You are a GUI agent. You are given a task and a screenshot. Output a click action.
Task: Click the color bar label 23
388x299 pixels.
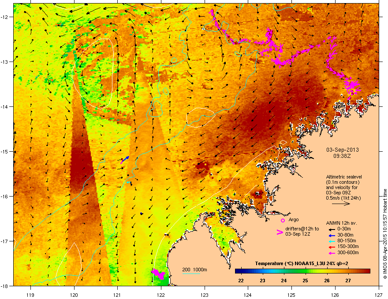point(262,281)
